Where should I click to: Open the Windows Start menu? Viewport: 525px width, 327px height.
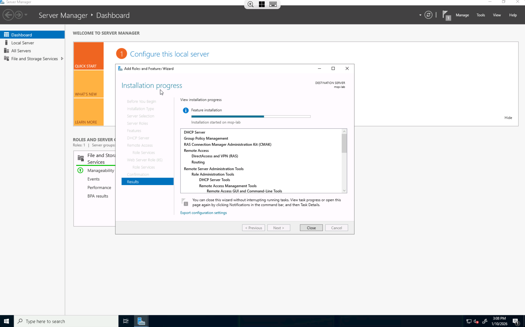[x=7, y=321]
